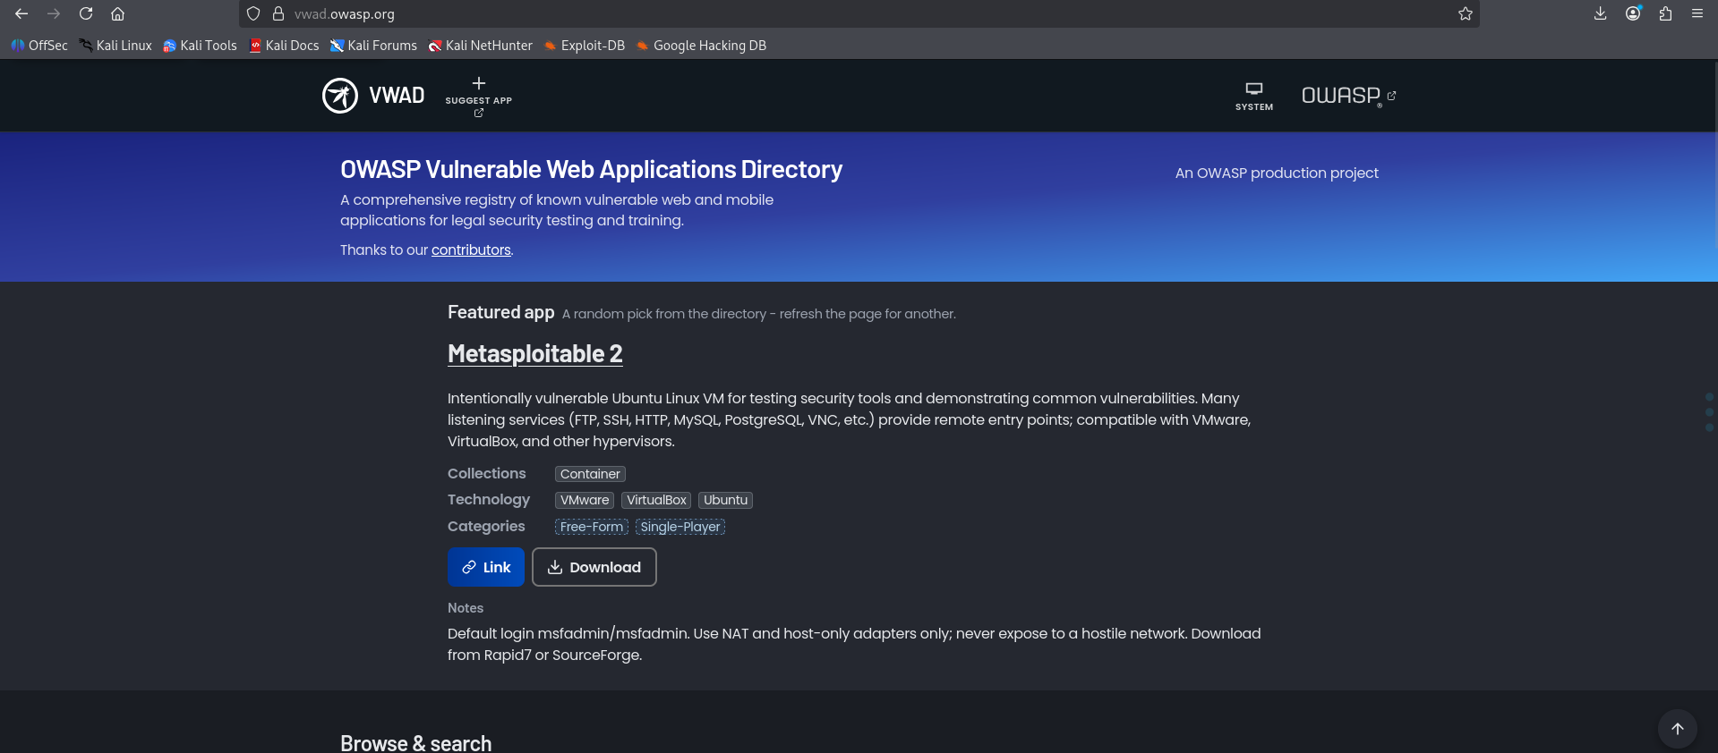Click the Technology label
The width and height of the screenshot is (1718, 753).
489,500
